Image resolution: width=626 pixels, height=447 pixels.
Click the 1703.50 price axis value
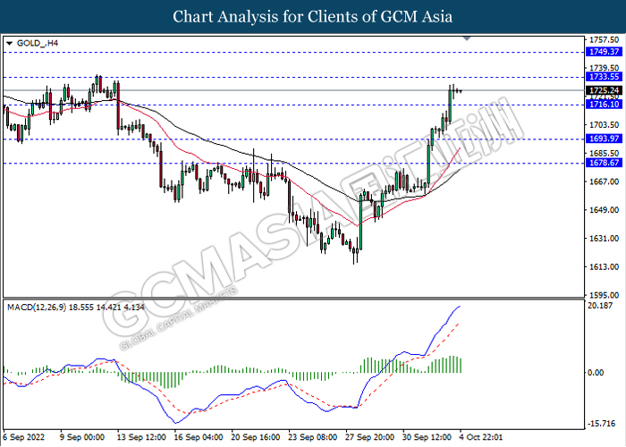(x=604, y=125)
